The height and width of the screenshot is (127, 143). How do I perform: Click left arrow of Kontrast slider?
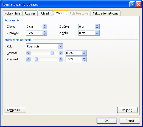coord(28,59)
